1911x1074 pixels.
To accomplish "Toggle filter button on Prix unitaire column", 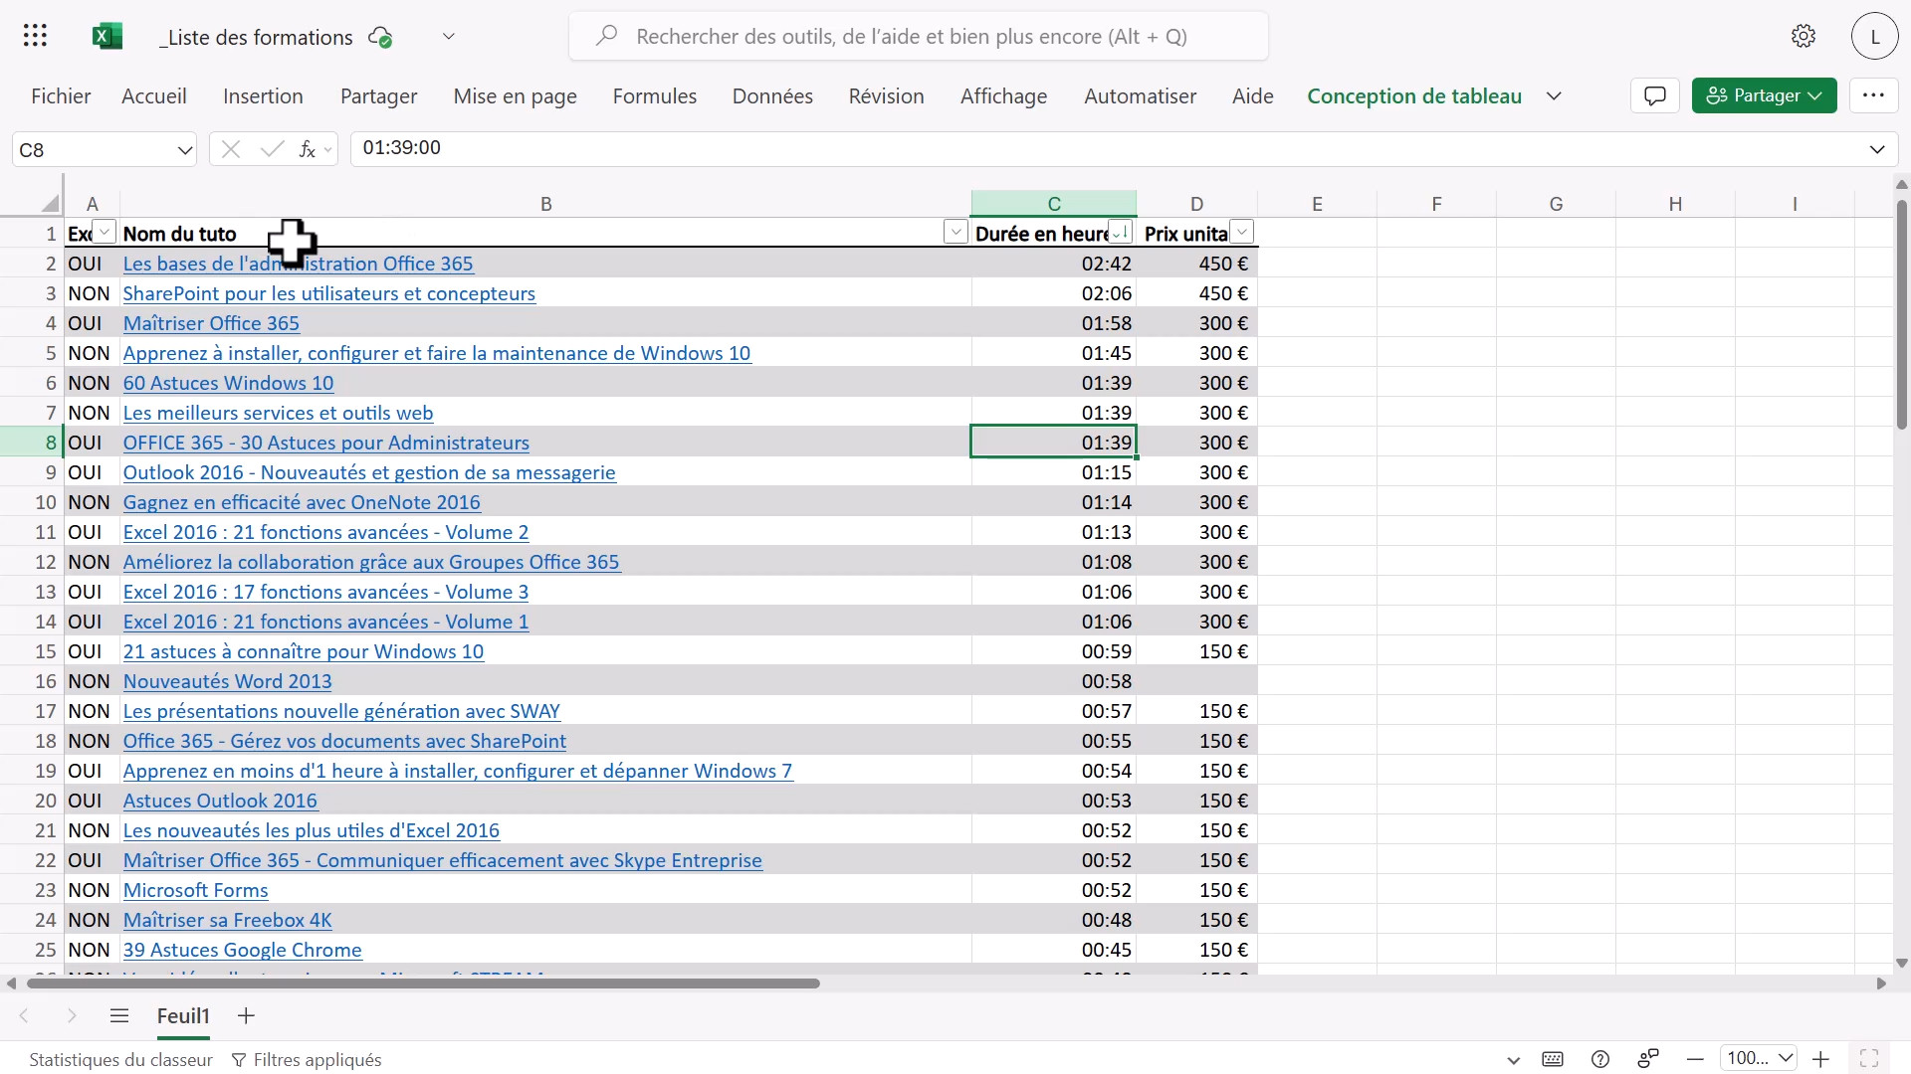I will click(x=1242, y=233).
